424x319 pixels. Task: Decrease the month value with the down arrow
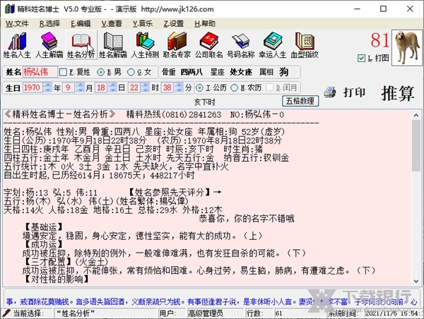(80, 90)
